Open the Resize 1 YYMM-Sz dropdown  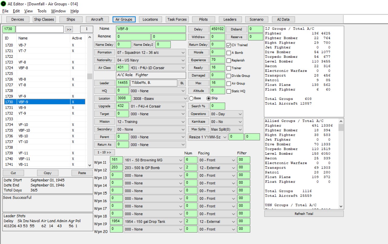tap(208, 137)
